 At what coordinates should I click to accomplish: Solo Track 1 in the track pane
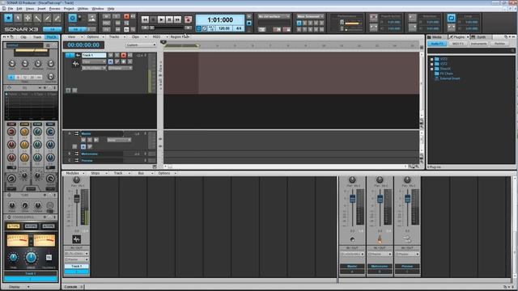click(x=117, y=55)
